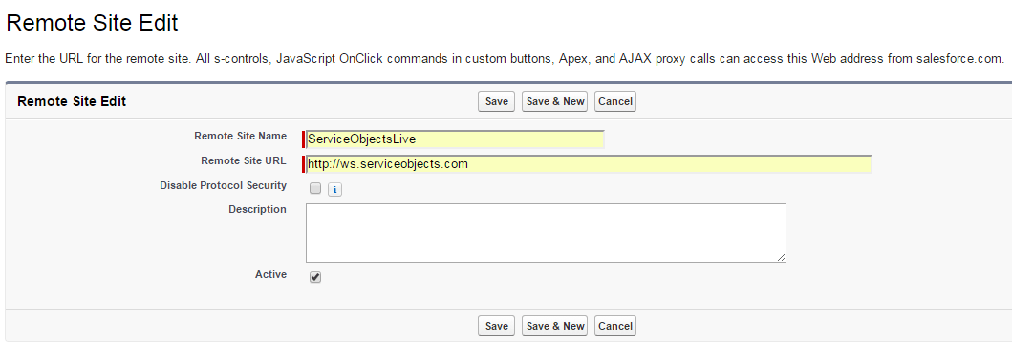1012x363 pixels.
Task: Click the bottom Save button
Action: 496,326
